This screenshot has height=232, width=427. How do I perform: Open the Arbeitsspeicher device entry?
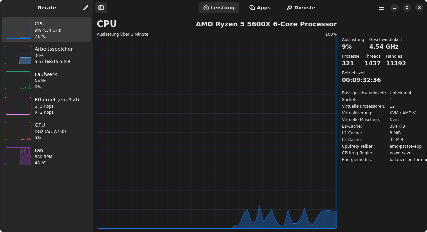tap(47, 55)
